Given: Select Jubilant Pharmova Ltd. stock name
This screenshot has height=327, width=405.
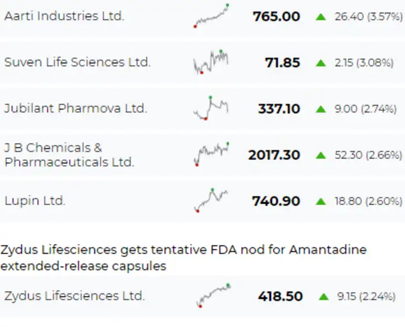Looking at the screenshot, I should click(75, 108).
